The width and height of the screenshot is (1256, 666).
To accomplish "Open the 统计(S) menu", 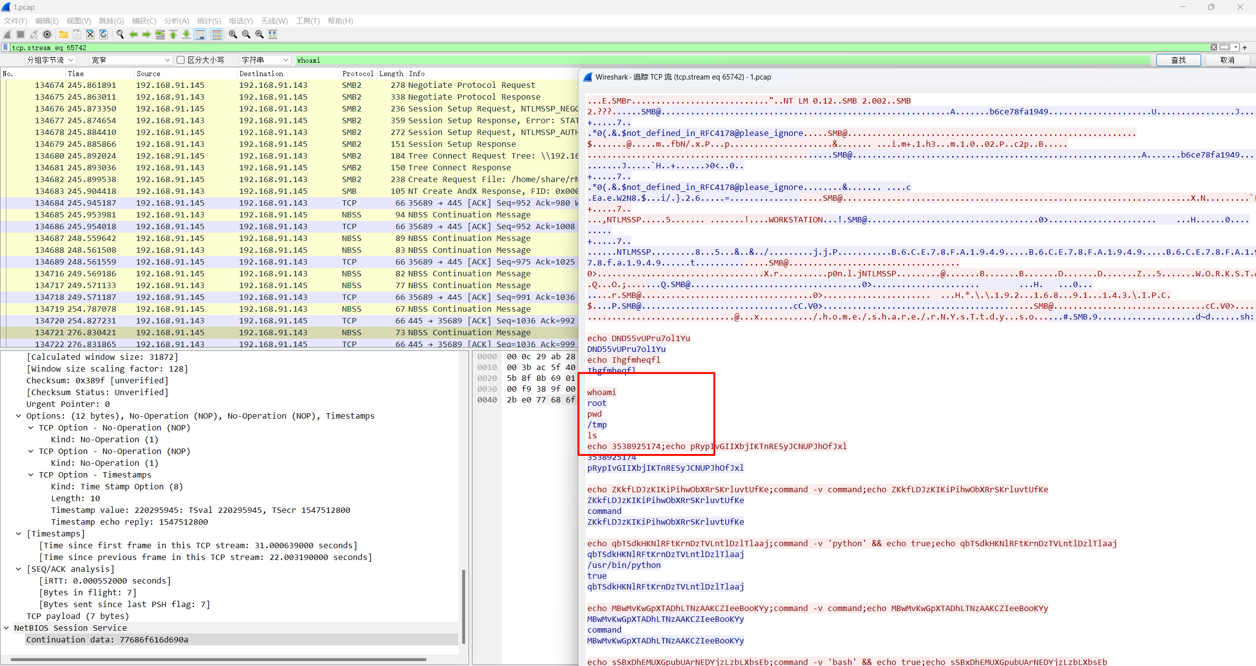I will pos(209,21).
